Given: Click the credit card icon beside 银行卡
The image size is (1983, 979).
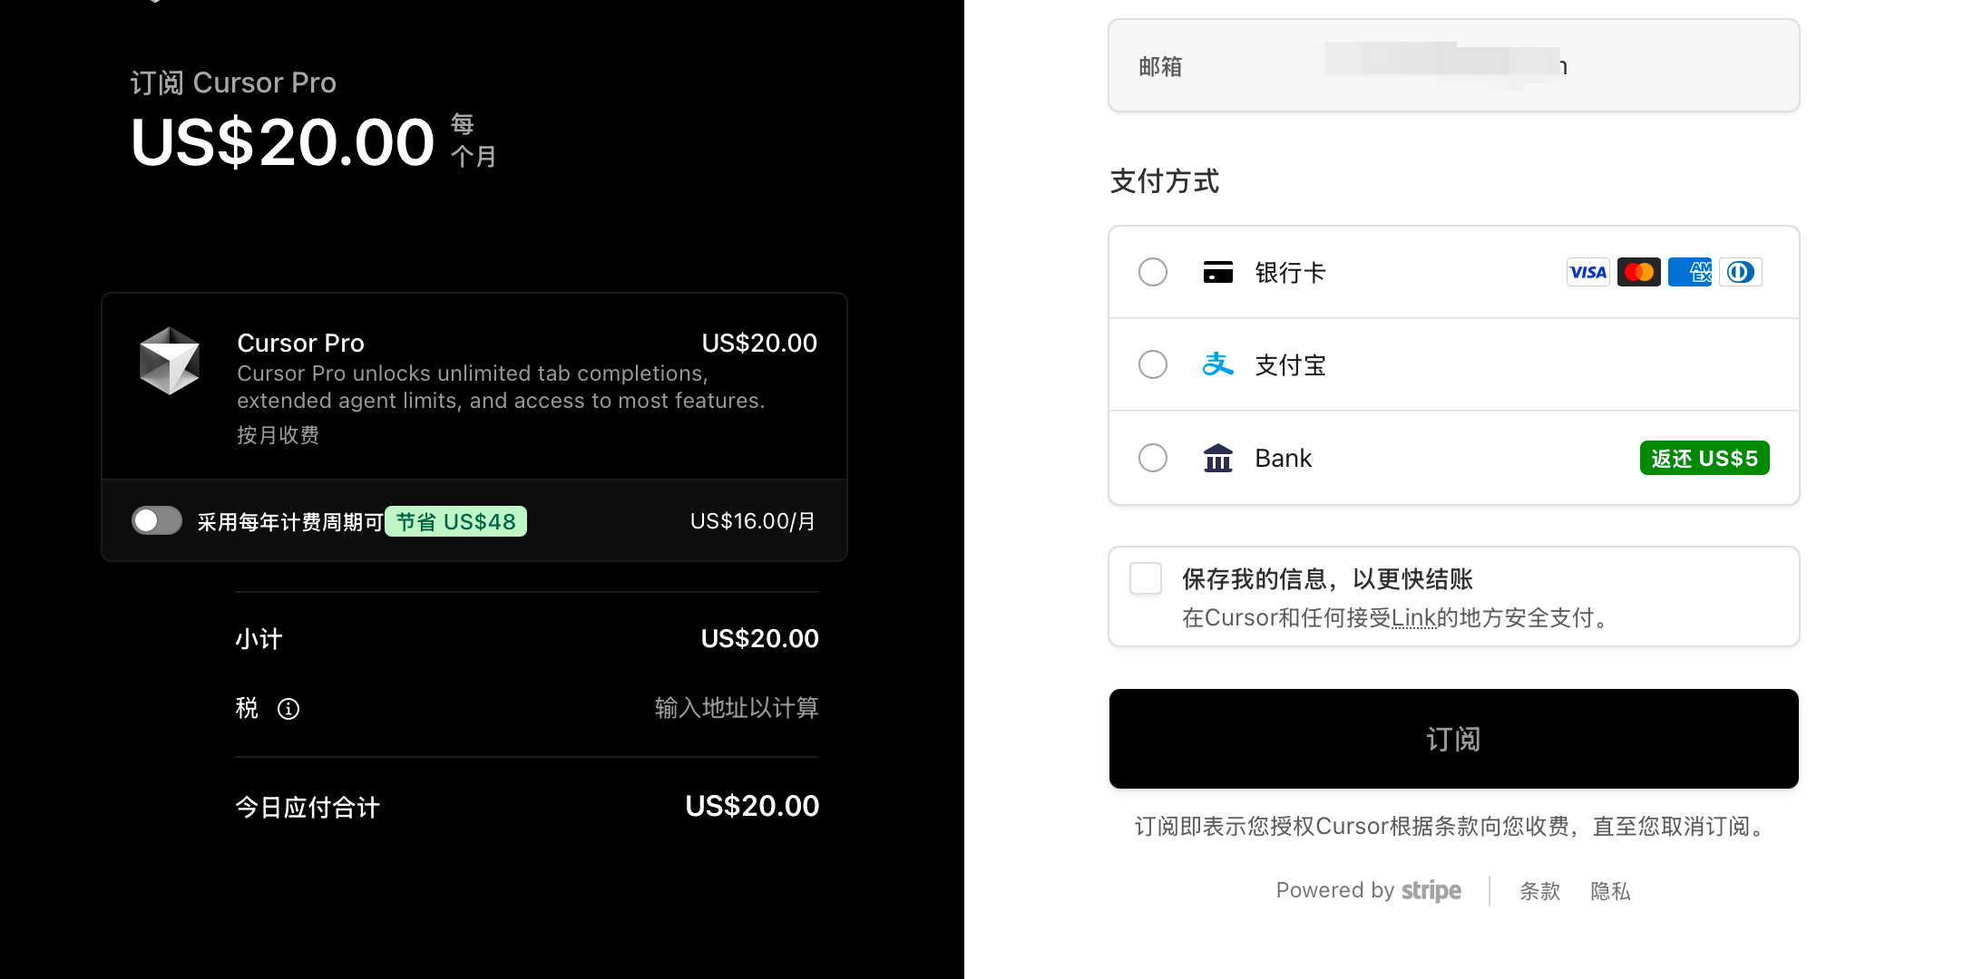Looking at the screenshot, I should (1218, 271).
